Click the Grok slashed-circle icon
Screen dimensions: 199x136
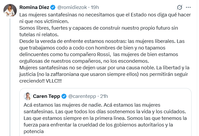[180, 7]
